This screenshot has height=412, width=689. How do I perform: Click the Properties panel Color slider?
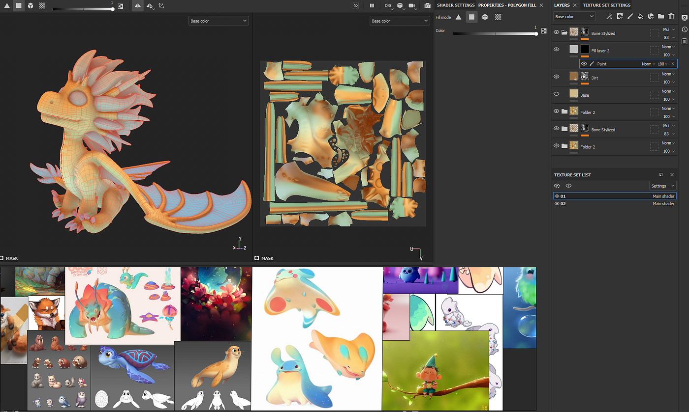coord(495,33)
